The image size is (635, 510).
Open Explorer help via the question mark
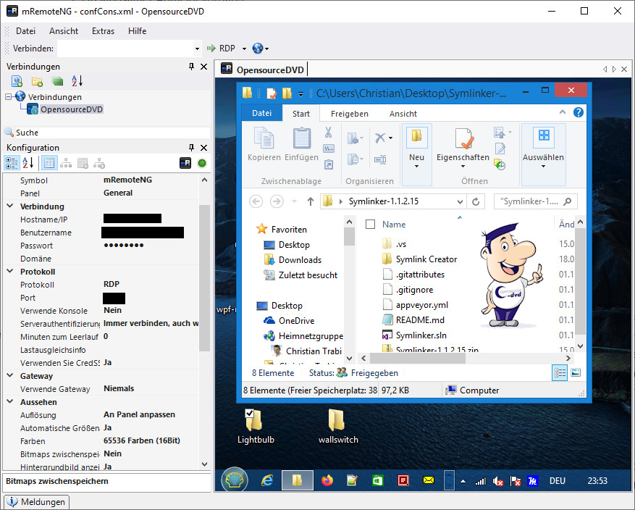coord(579,113)
